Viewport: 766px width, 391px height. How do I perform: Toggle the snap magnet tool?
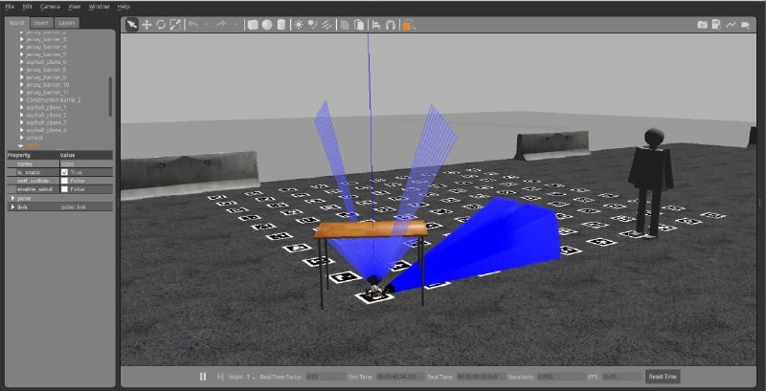point(391,25)
